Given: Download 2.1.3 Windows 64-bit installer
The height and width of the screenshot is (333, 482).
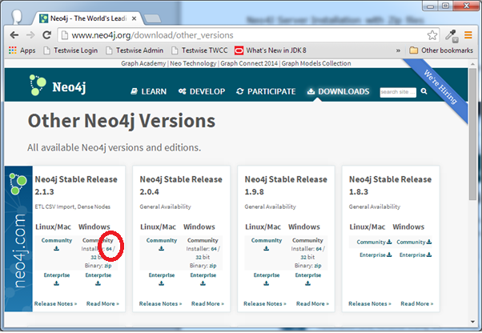Looking at the screenshot, I should [x=109, y=249].
